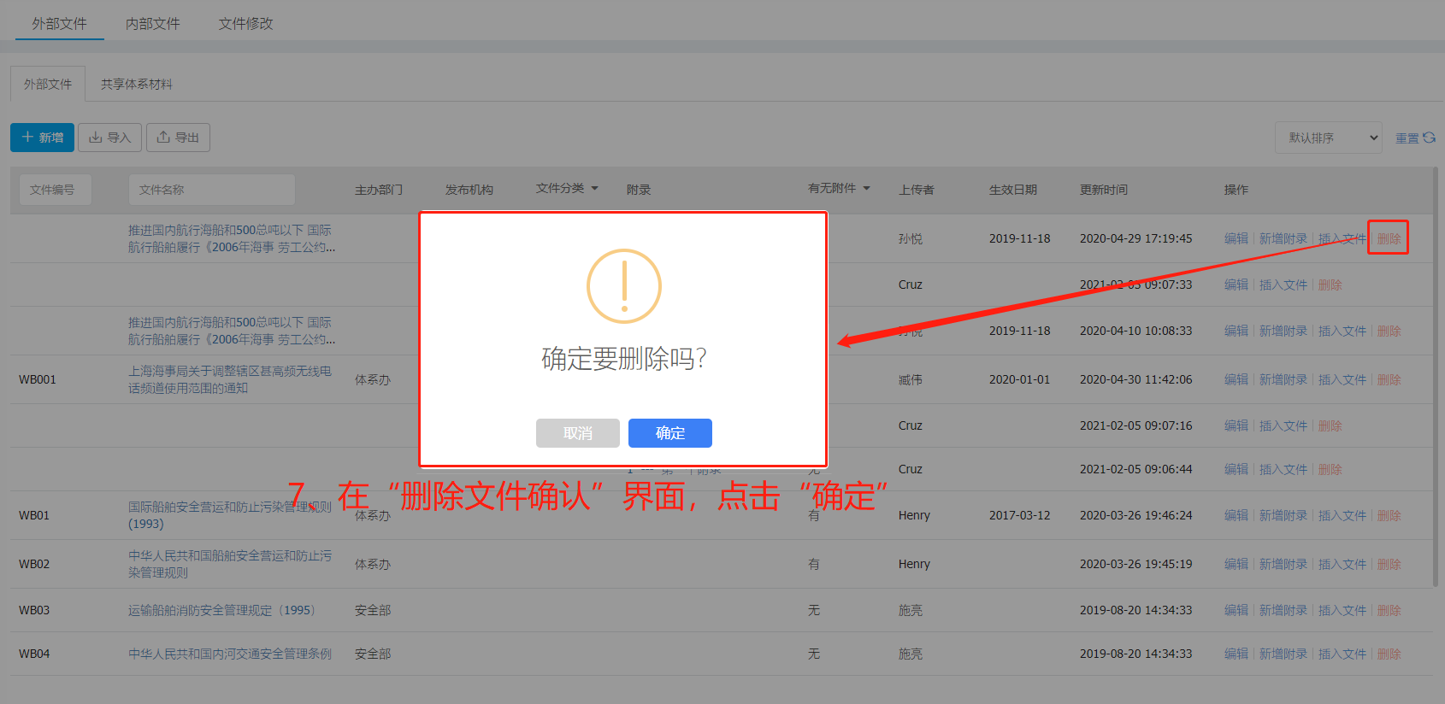Click 新增附录 in the 2020-04-29 17:19:45 row
The width and height of the screenshot is (1445, 704).
tap(1283, 238)
